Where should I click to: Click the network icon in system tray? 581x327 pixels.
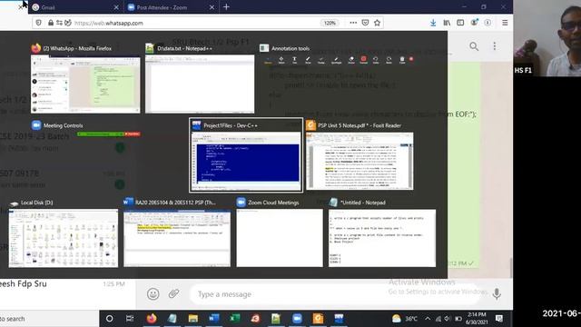tap(438, 319)
